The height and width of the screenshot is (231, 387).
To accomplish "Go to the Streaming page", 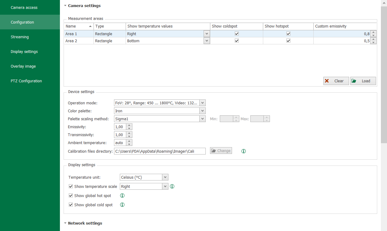I will [x=30, y=37].
